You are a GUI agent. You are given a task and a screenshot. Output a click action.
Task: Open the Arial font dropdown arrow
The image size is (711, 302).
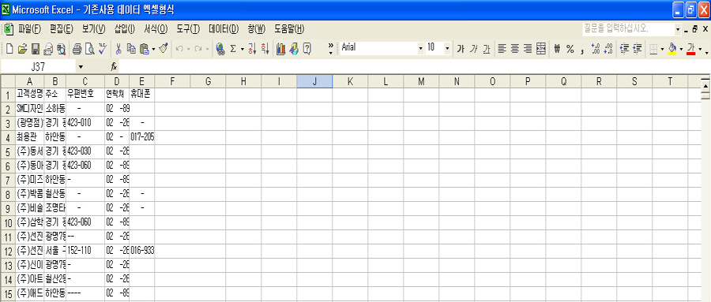tap(420, 48)
